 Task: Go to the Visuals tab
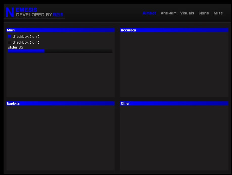pyautogui.click(x=187, y=13)
